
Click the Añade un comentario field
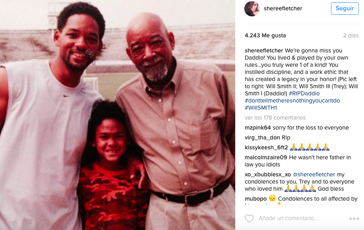point(288,218)
